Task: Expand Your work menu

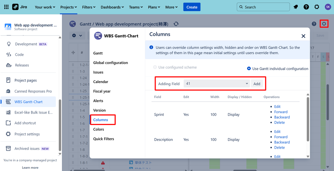Action: 45,7
